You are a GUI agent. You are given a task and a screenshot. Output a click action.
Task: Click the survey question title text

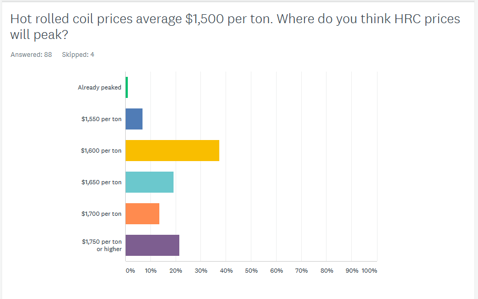[235, 27]
